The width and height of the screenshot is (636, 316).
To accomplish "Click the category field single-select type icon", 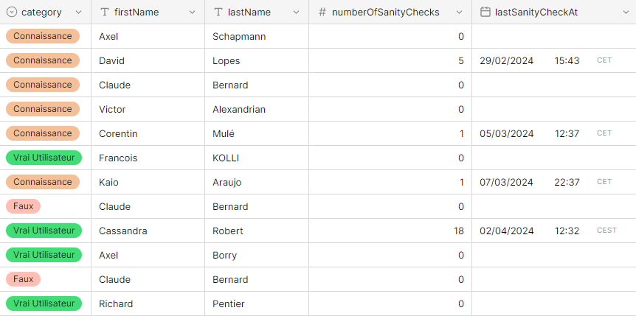I will pos(12,12).
